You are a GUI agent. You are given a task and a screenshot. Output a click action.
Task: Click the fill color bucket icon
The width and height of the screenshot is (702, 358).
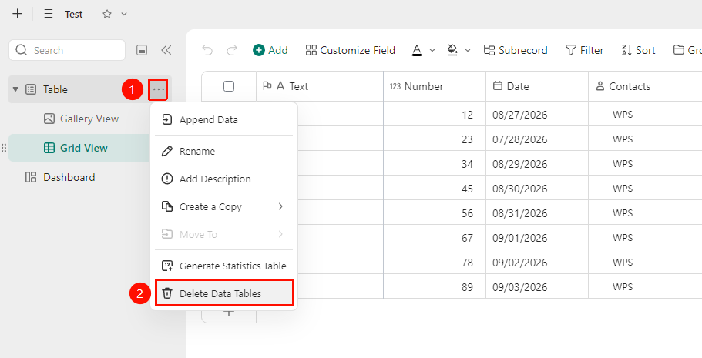(452, 50)
